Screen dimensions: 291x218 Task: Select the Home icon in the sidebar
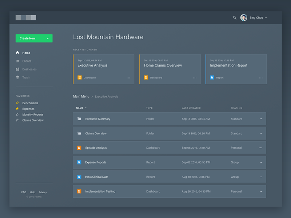click(18, 53)
